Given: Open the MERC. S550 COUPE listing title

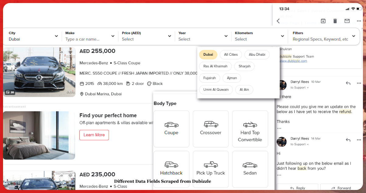Looking at the screenshot, I should (139, 73).
